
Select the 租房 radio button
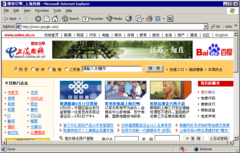coord(49,69)
